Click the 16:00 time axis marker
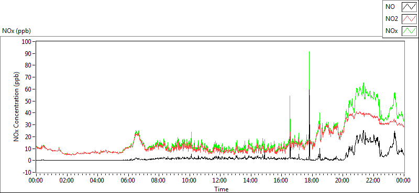This screenshot has width=419, height=193. click(281, 180)
